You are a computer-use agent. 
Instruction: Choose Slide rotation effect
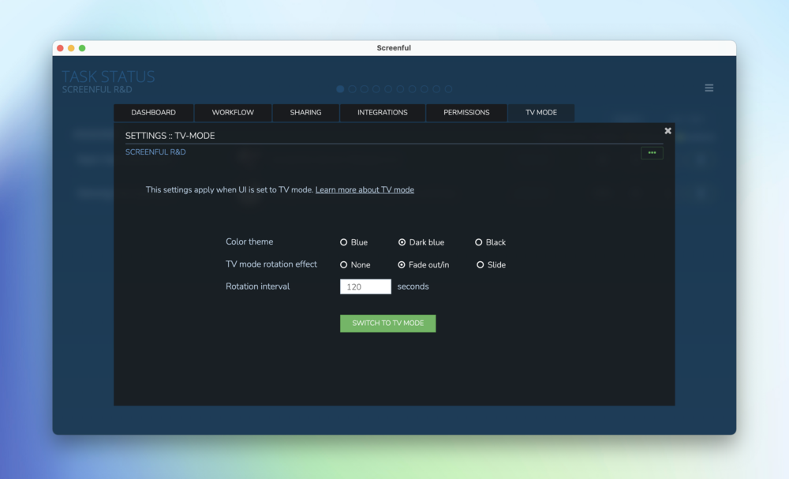click(x=480, y=264)
